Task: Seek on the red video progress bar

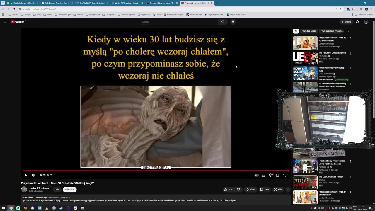Action: coord(156,171)
